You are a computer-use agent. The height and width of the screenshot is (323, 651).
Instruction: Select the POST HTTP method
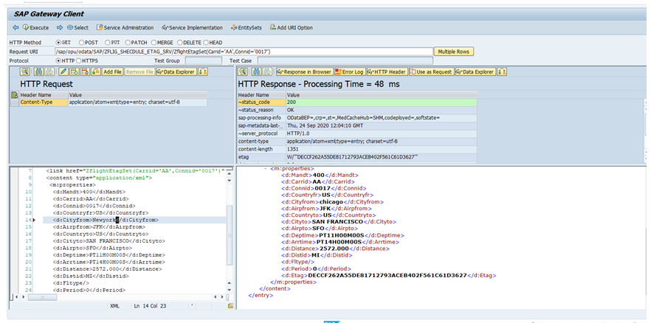81,42
